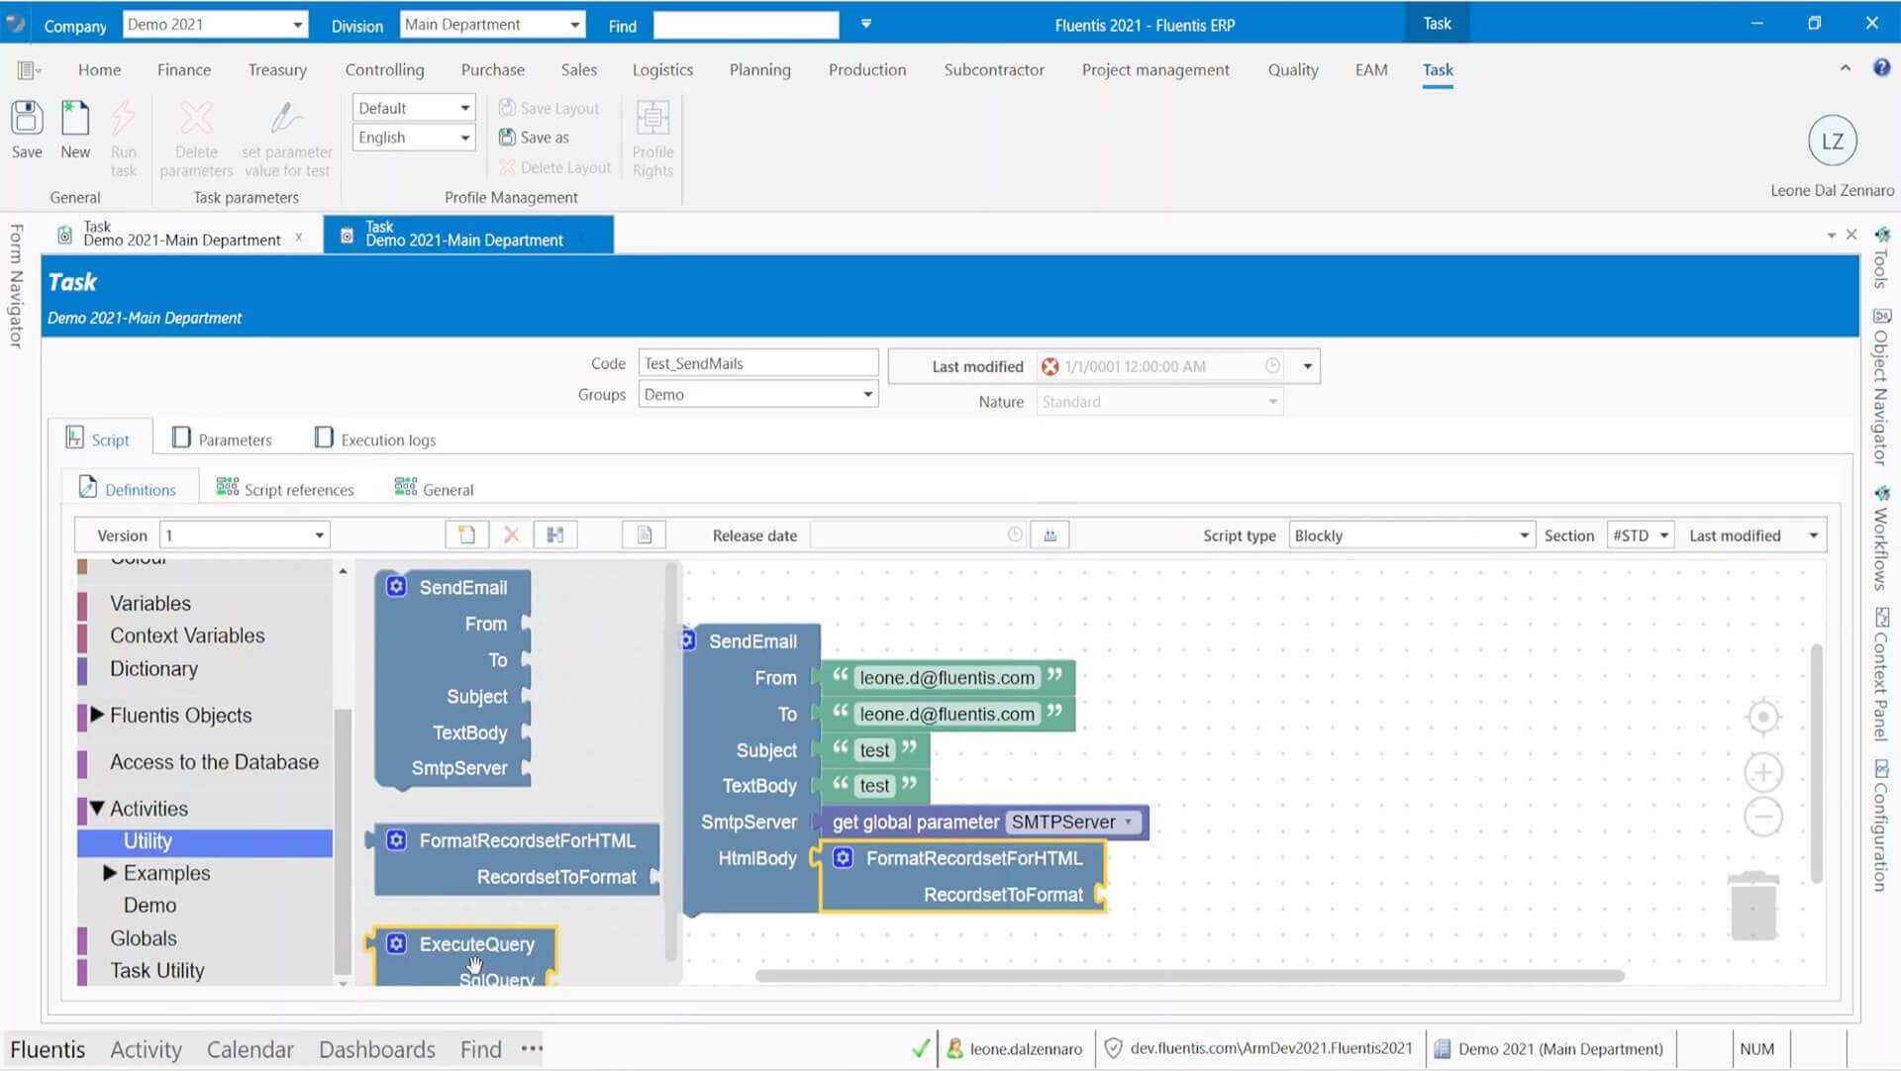This screenshot has height=1071, width=1901.
Task: Open the Configuration side panel
Action: [1881, 826]
